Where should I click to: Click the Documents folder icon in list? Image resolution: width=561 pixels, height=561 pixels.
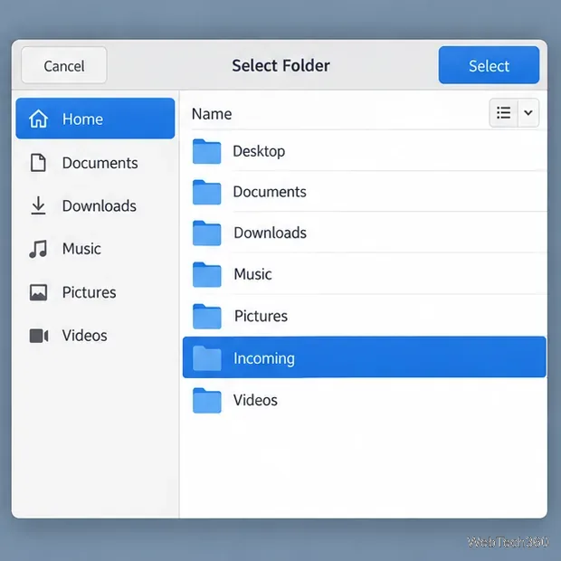click(x=207, y=192)
